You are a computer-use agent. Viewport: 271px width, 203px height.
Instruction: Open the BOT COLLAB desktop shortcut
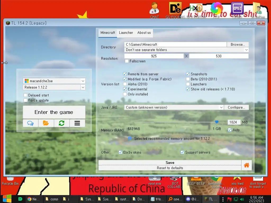pyautogui.click(x=175, y=183)
